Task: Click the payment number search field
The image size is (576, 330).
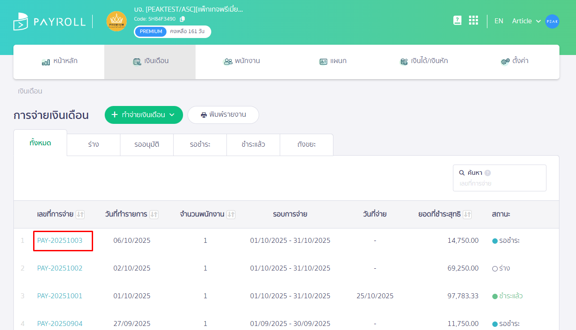Action: (x=499, y=183)
